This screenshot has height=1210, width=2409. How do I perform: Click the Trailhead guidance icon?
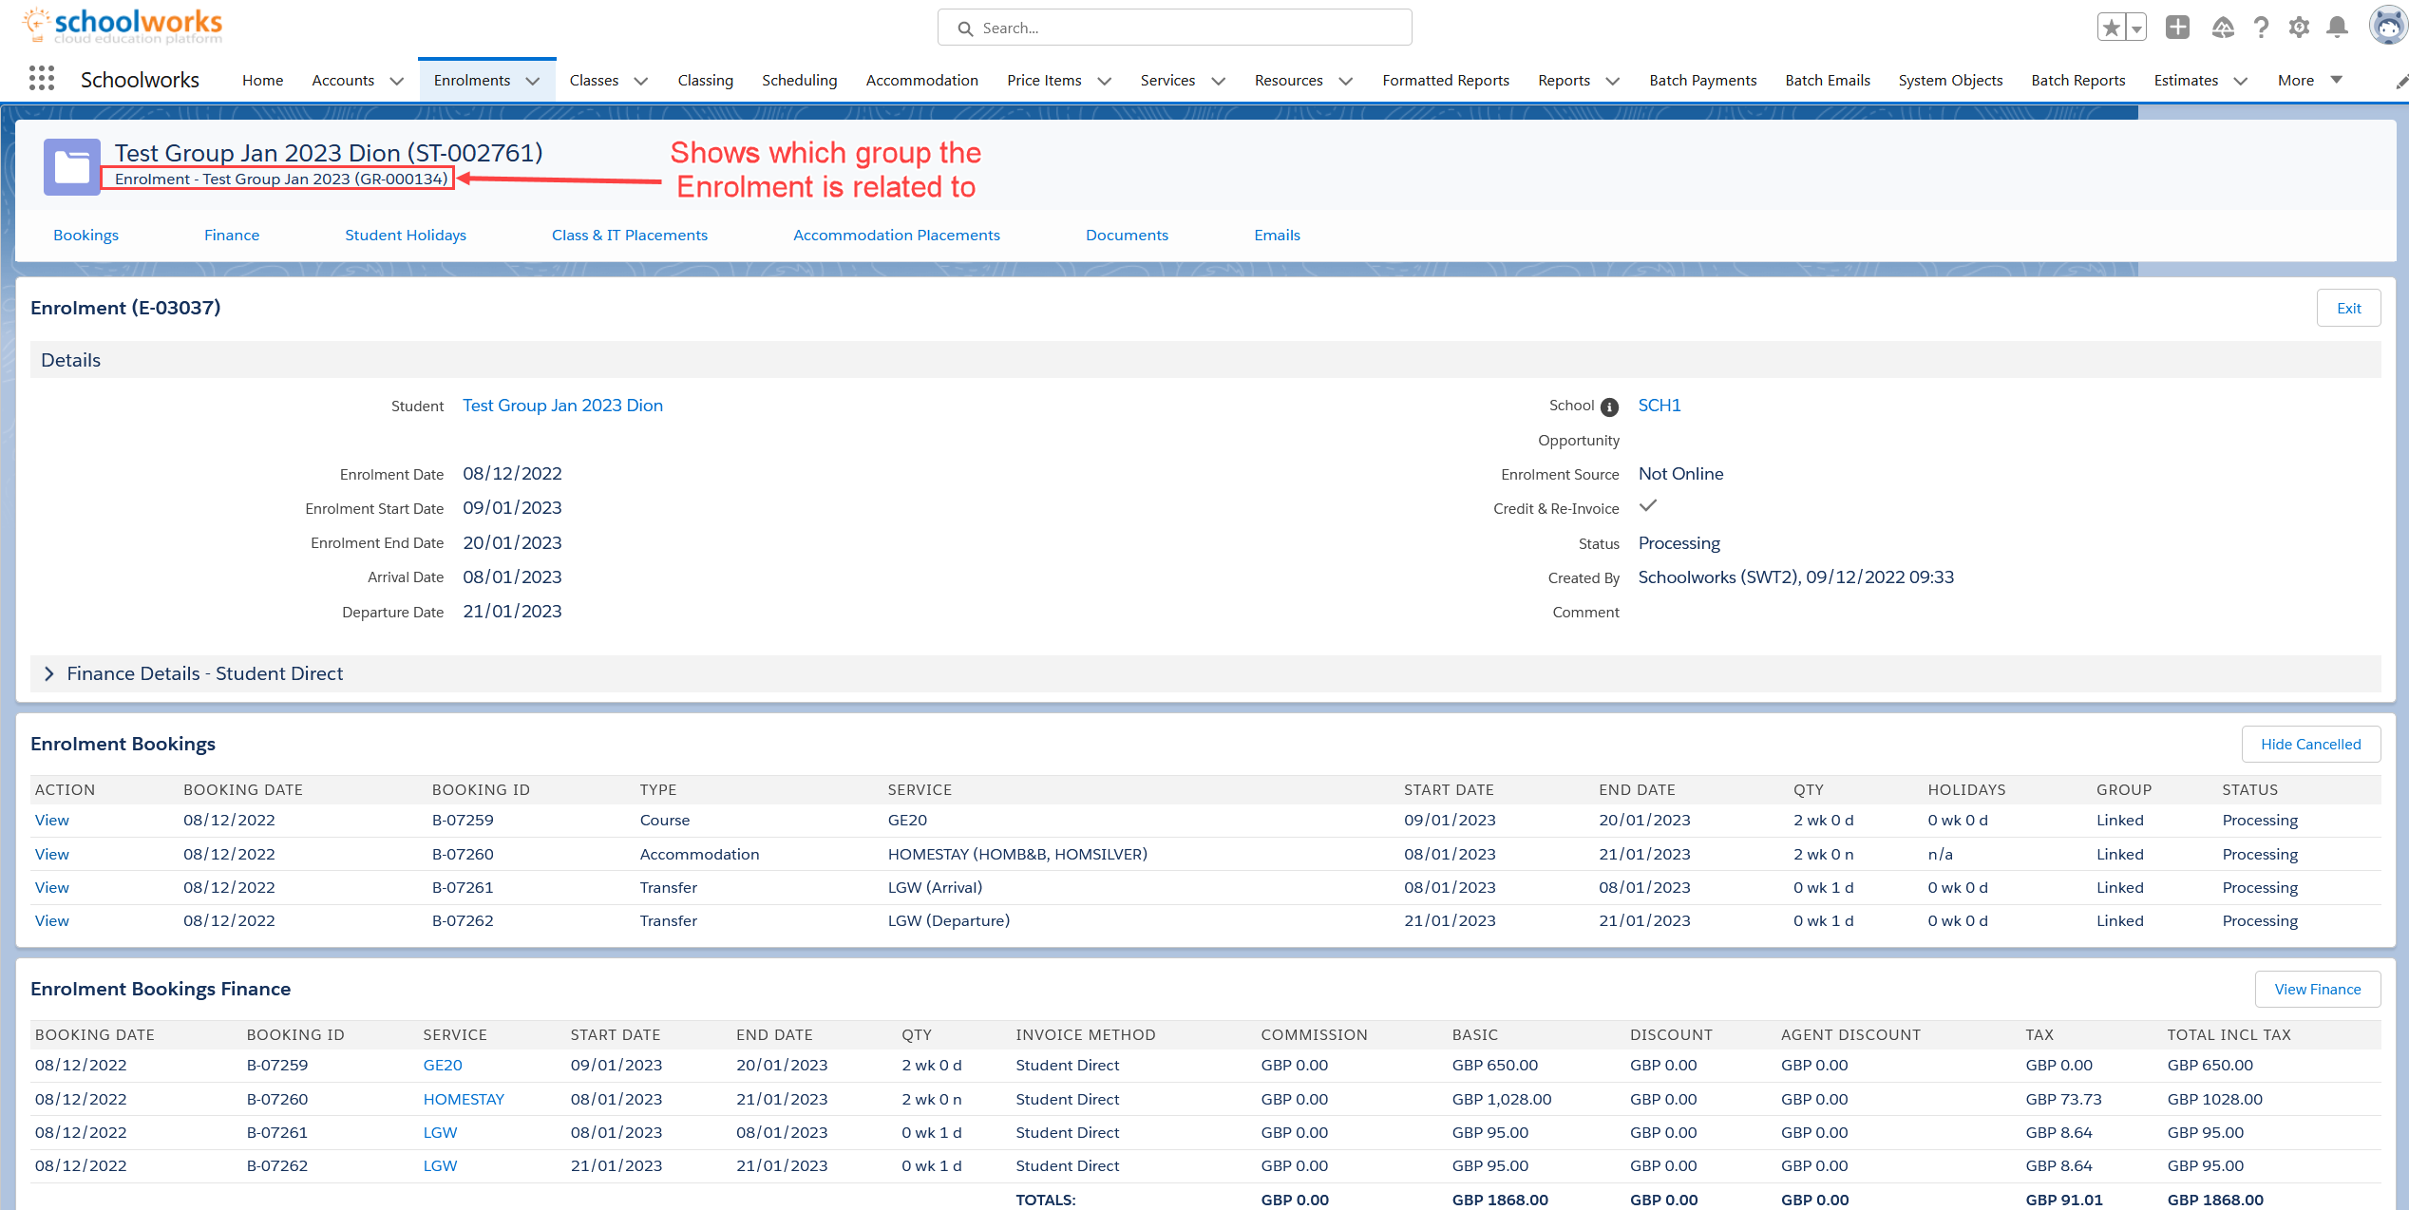click(2223, 28)
